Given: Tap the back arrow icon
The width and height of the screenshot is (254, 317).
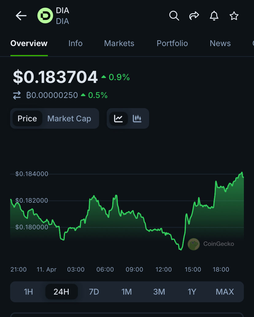Looking at the screenshot, I should 21,16.
